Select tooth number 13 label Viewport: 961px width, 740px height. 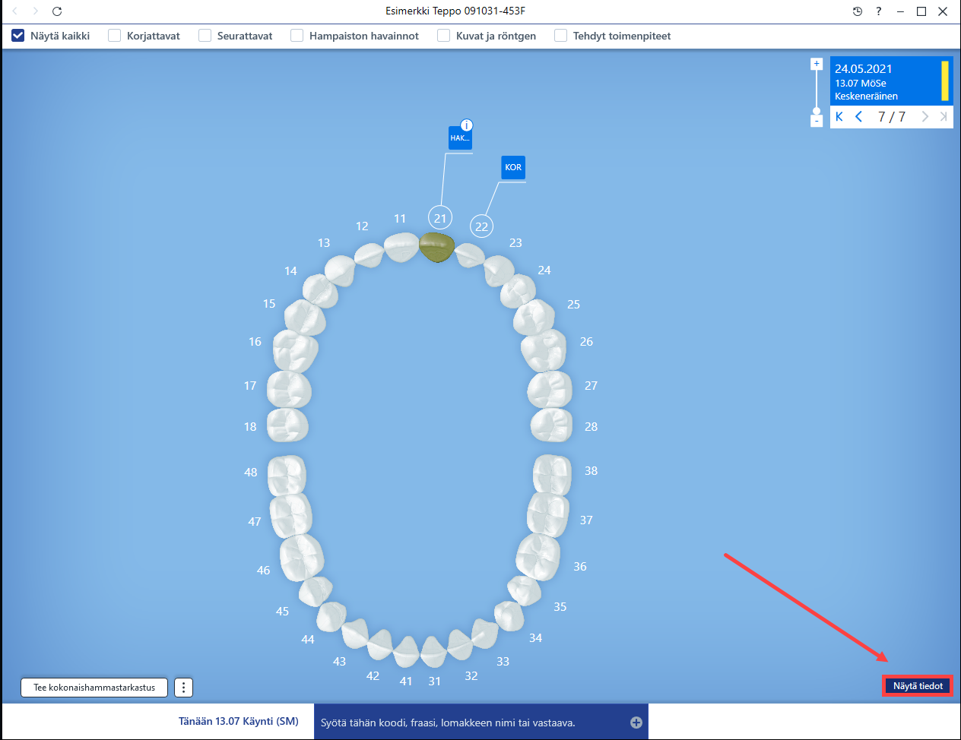[324, 243]
